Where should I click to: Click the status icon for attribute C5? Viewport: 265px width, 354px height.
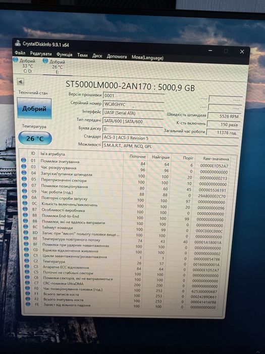[27, 272]
